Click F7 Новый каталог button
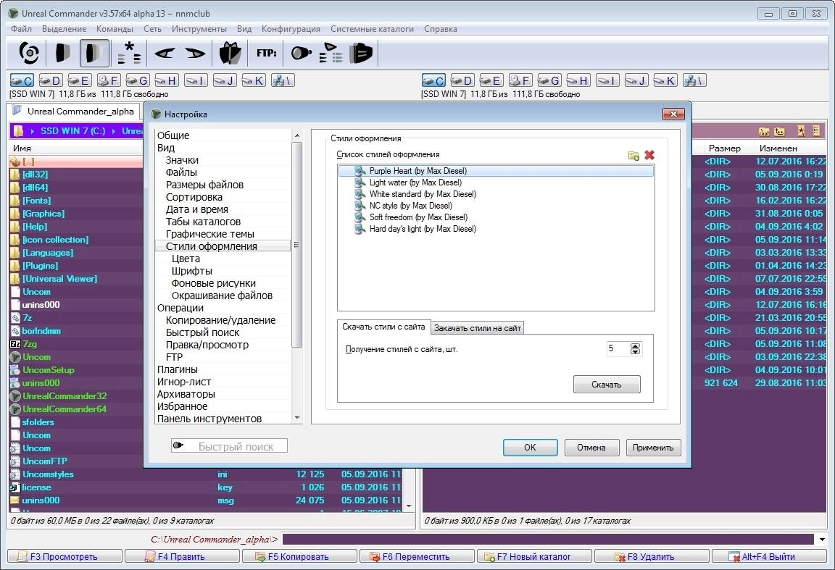The image size is (835, 570). pyautogui.click(x=534, y=557)
